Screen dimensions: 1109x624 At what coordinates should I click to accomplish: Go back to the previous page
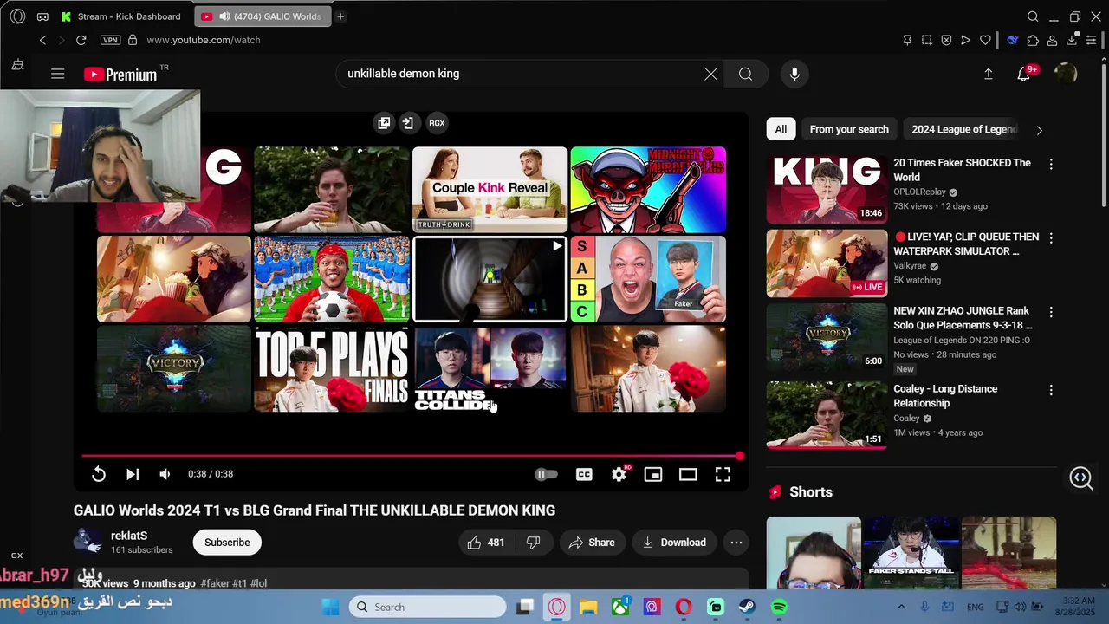pos(42,40)
